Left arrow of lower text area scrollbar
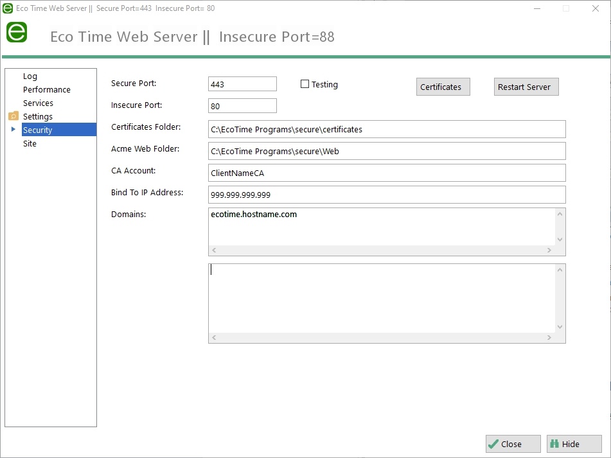The width and height of the screenshot is (611, 458). 214,338
